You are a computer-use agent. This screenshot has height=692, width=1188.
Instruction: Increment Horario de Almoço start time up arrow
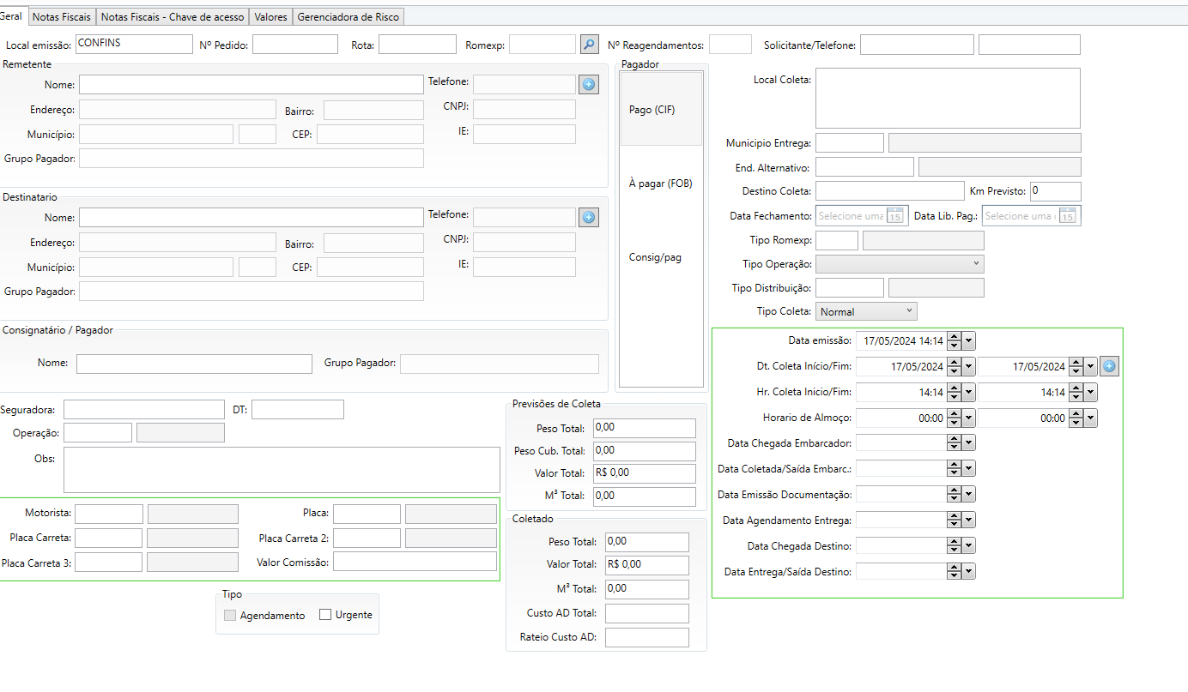(x=954, y=414)
